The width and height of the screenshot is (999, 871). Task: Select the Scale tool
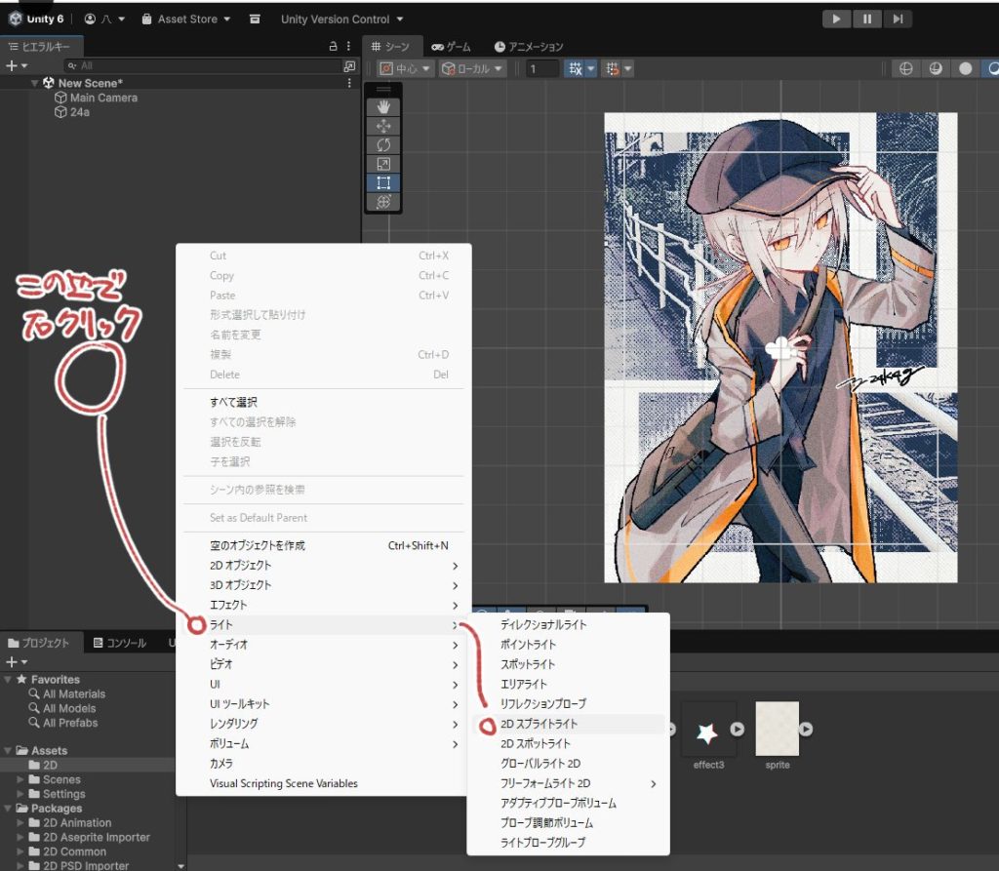click(x=383, y=164)
